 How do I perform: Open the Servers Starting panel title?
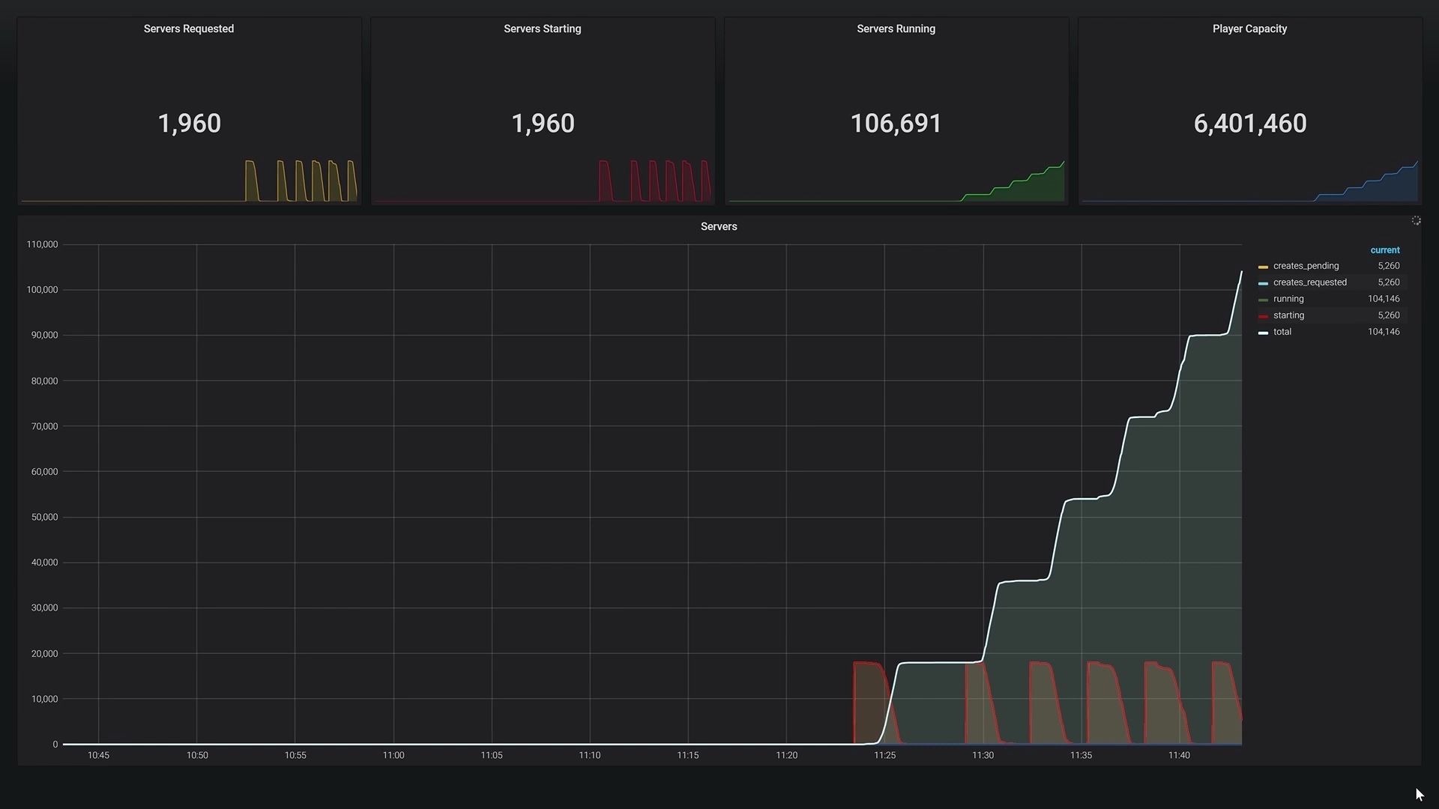click(543, 29)
